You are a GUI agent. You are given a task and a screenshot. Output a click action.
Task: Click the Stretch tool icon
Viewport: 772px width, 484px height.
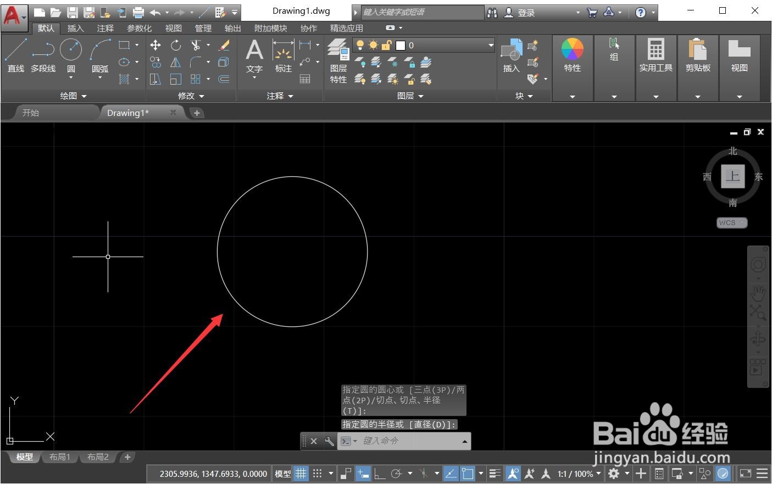155,79
